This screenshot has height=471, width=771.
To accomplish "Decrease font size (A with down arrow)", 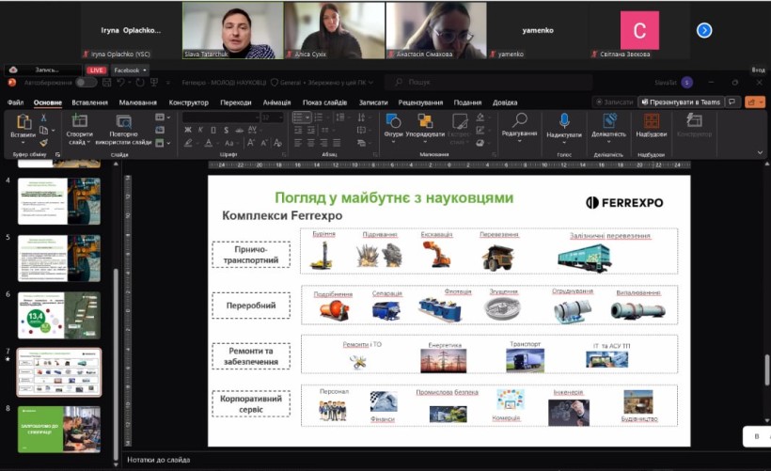I will tap(264, 143).
